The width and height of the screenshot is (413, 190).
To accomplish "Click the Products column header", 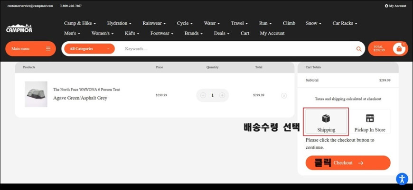I will tap(29, 67).
